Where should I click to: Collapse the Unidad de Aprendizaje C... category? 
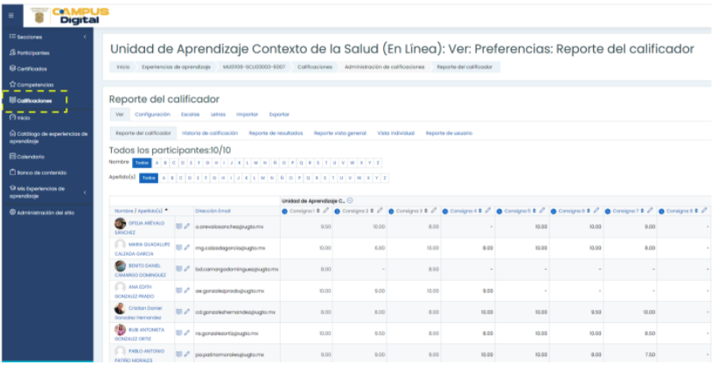tap(350, 200)
